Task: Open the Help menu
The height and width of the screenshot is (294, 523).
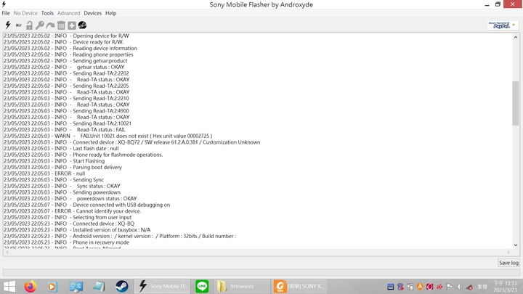Action: [110, 13]
